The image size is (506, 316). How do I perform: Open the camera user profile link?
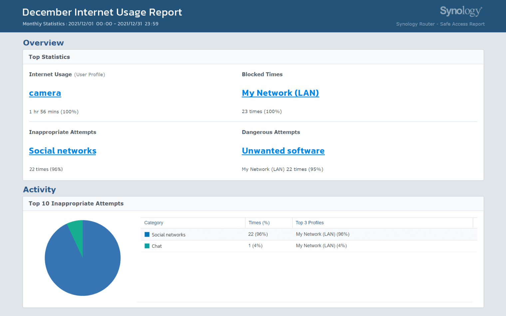tap(45, 93)
